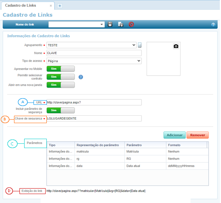Click the generated link preview text
Viewport: 221px width, 203px height.
coord(96,191)
